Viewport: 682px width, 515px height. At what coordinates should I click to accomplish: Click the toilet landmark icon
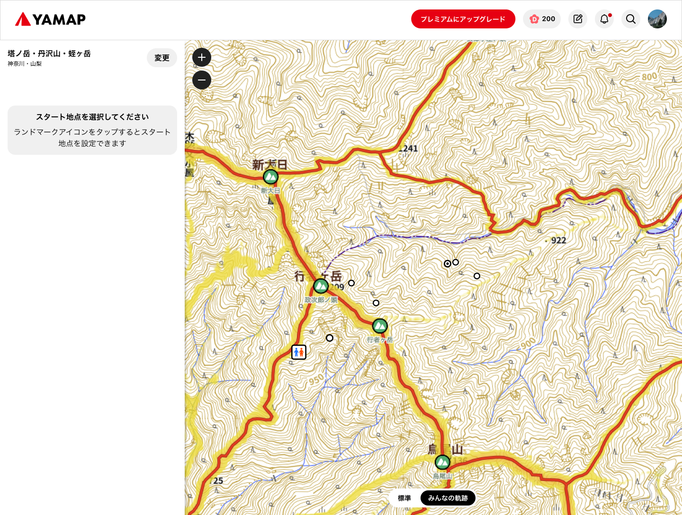(x=299, y=352)
